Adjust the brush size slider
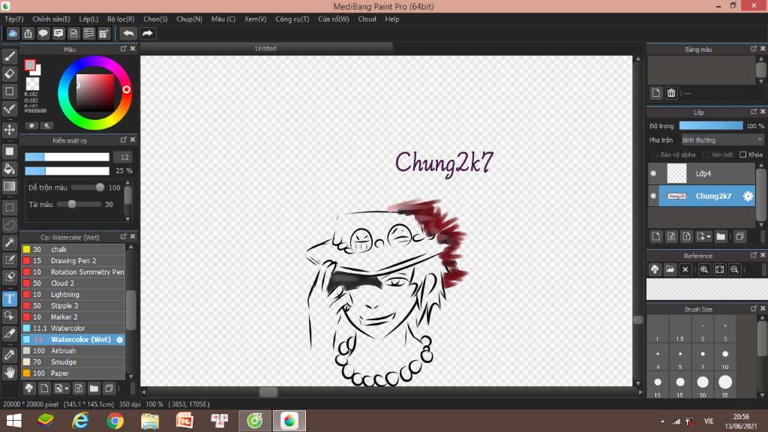Viewport: 768px width, 432px height. click(x=67, y=157)
